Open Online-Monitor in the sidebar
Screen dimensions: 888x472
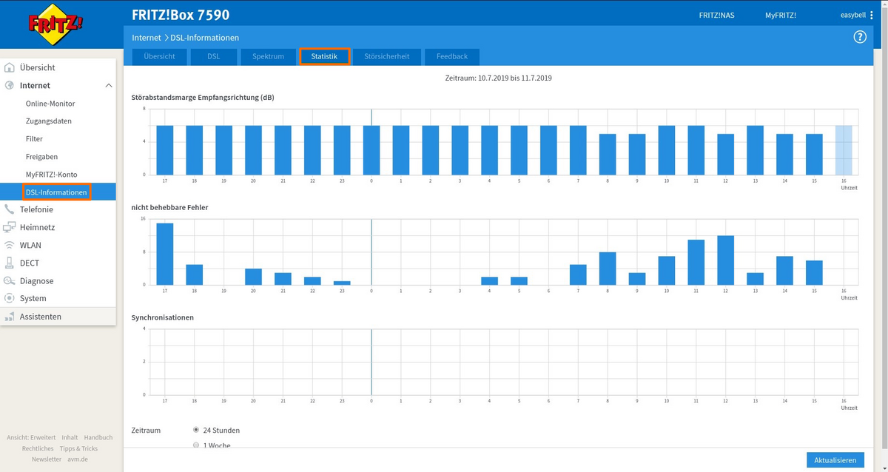pyautogui.click(x=50, y=104)
